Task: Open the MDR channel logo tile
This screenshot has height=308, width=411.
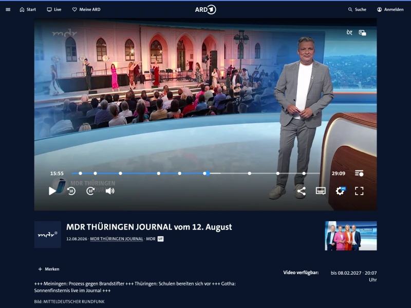Action: click(47, 235)
